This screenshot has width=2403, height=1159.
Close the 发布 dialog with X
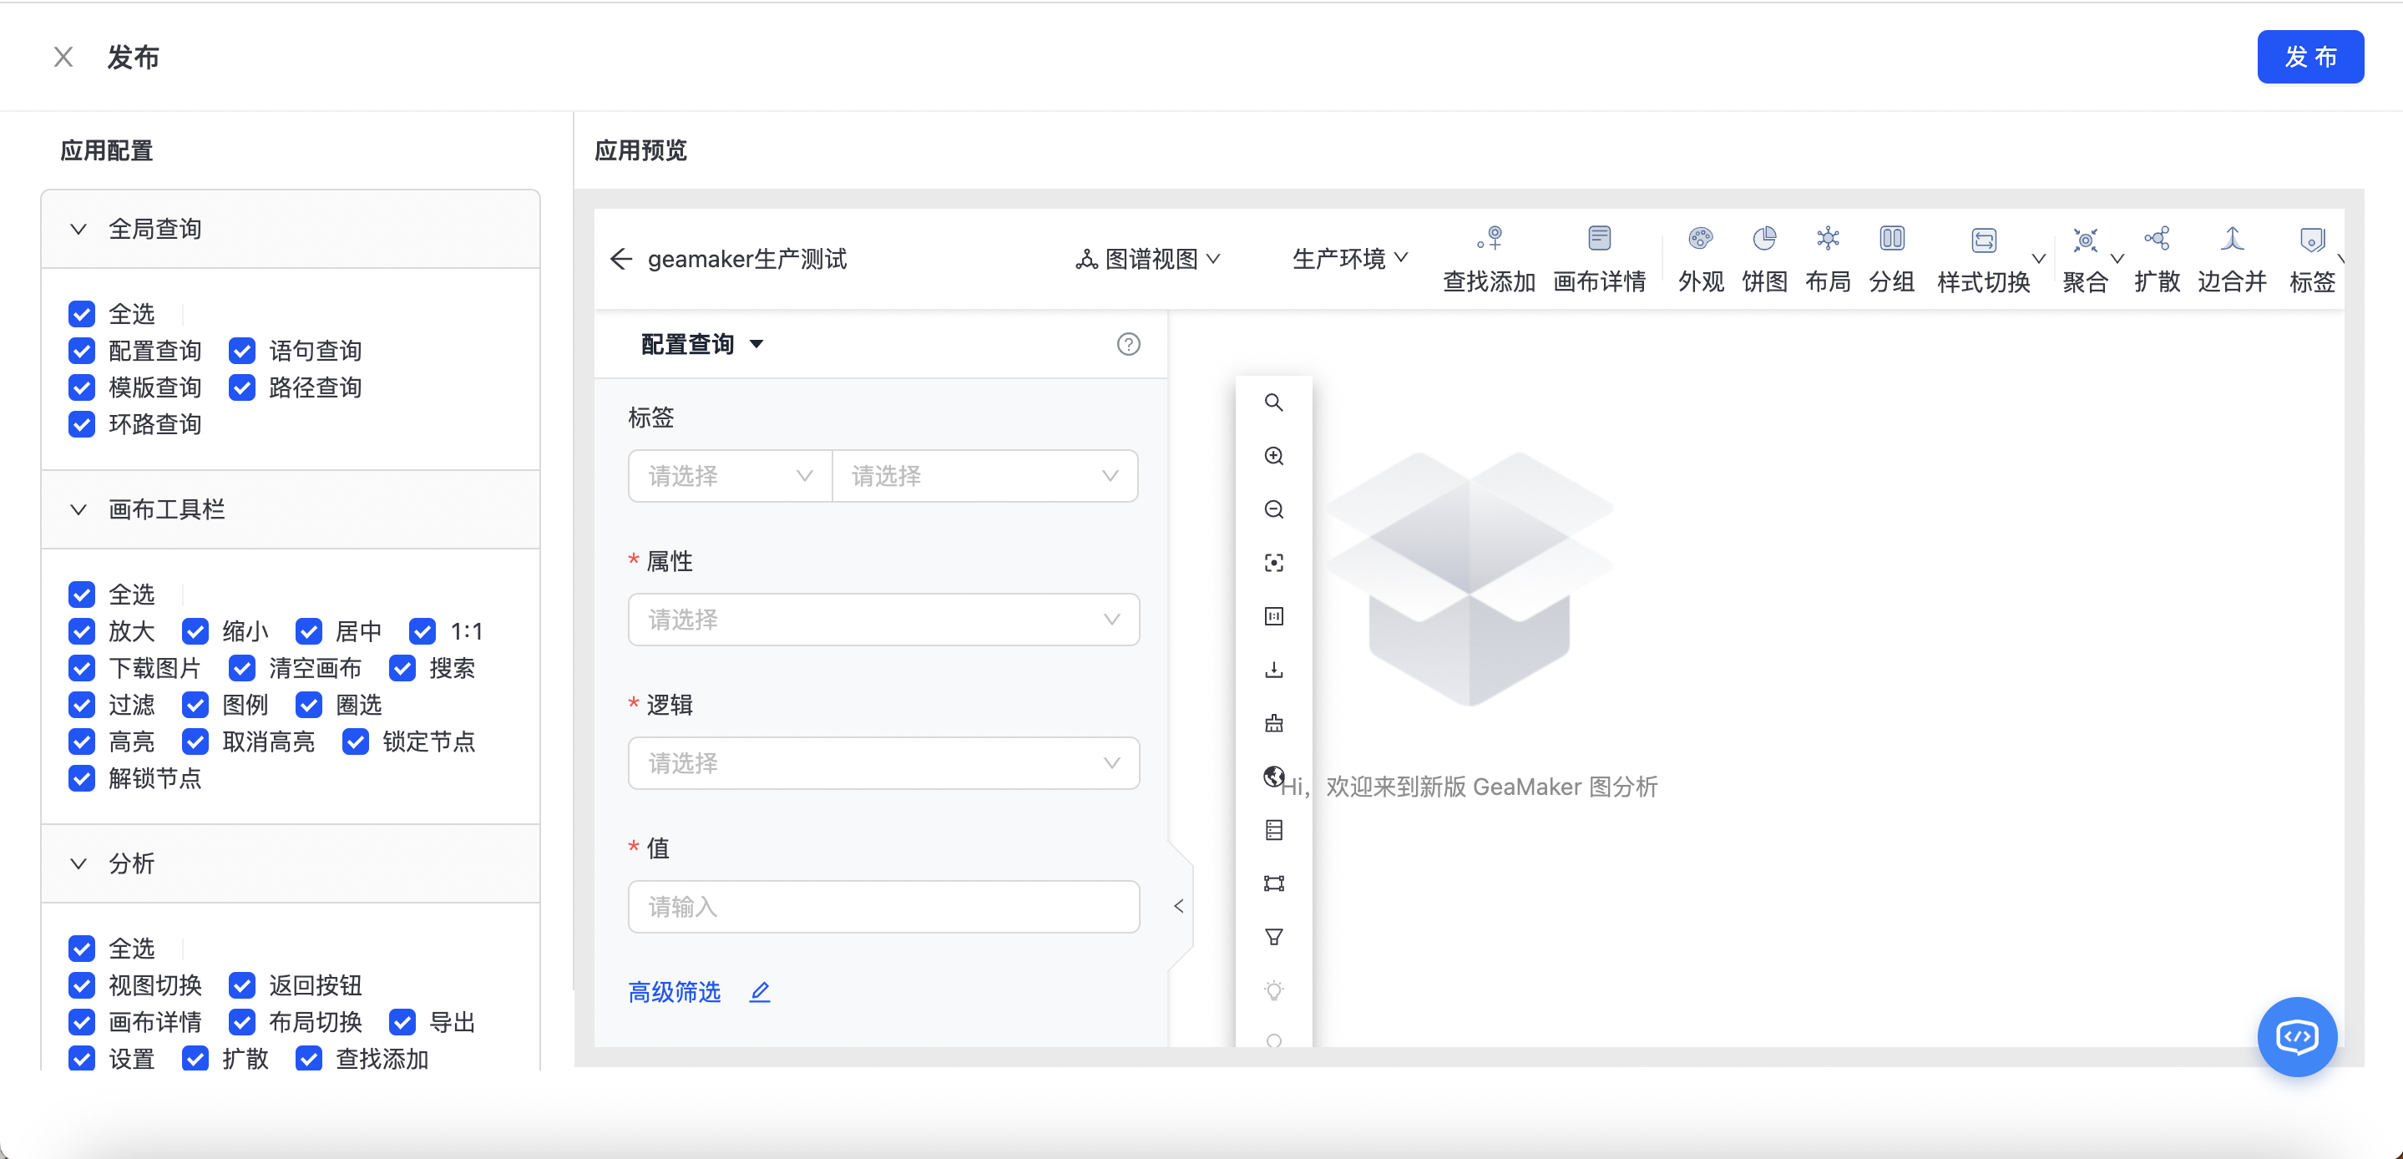(63, 57)
